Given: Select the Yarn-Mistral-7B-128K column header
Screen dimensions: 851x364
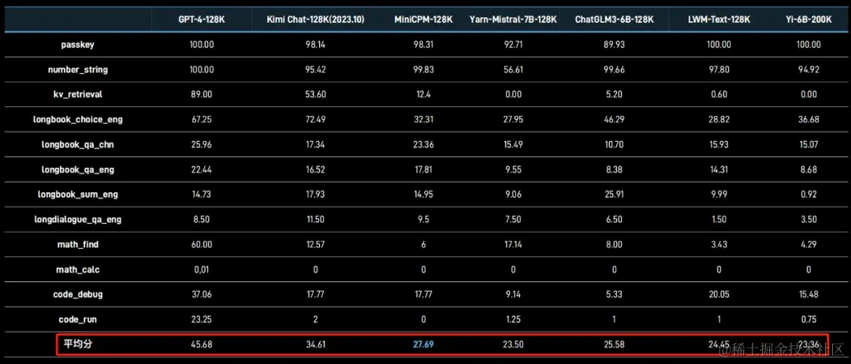Looking at the screenshot, I should pyautogui.click(x=513, y=20).
